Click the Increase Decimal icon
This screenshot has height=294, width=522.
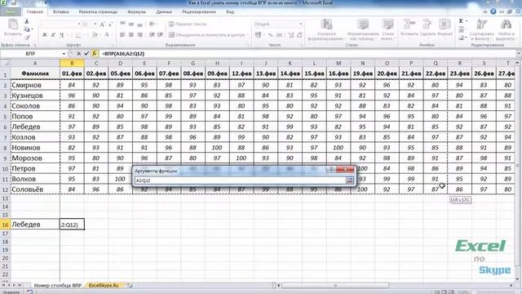click(291, 34)
